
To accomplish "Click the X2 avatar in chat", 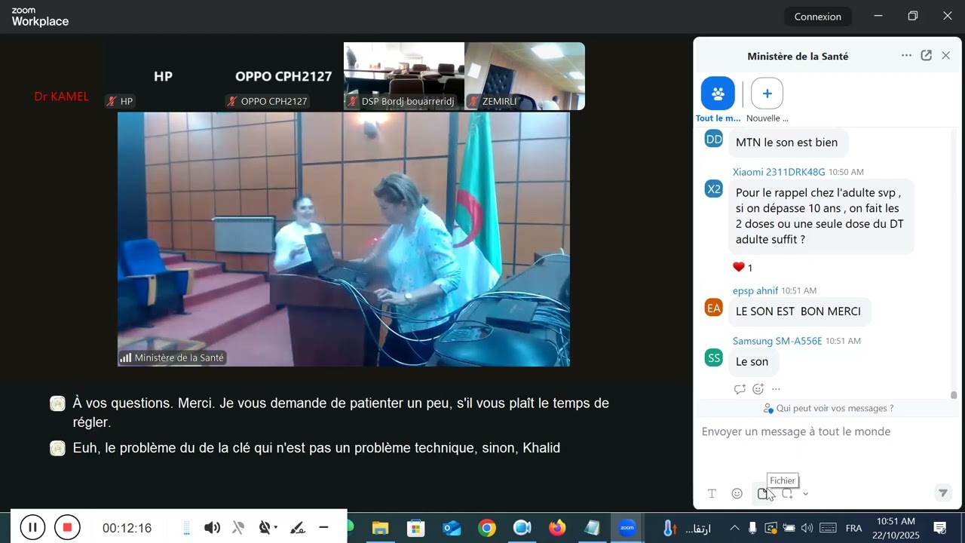I will pos(714,189).
